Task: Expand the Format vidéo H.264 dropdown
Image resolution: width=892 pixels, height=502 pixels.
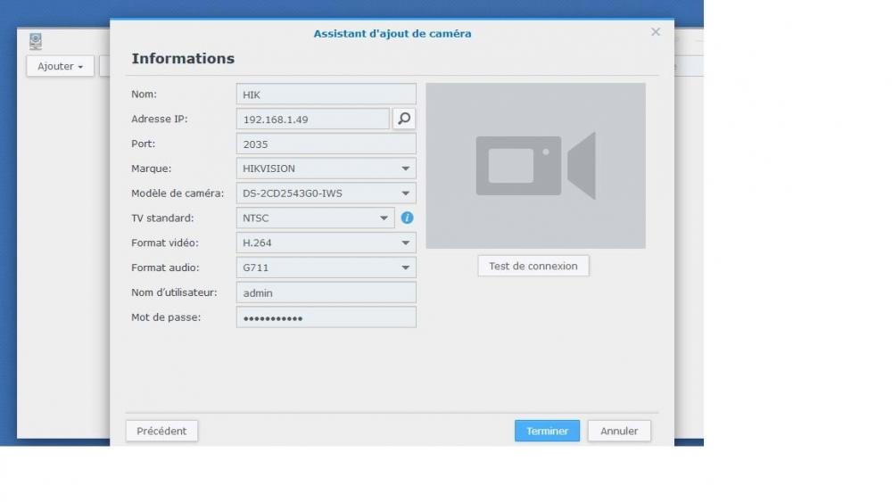Action: click(326, 243)
